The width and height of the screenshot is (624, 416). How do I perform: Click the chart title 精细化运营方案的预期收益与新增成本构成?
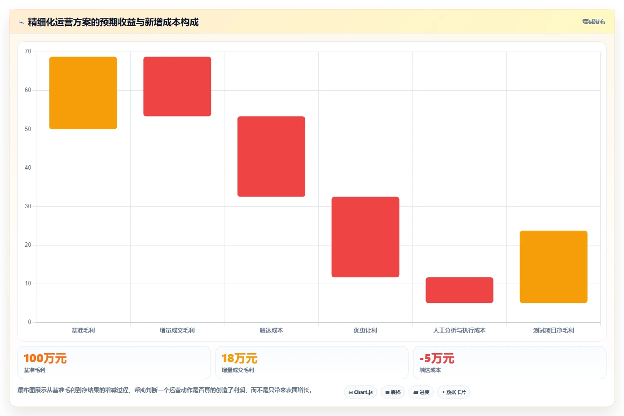coord(113,22)
